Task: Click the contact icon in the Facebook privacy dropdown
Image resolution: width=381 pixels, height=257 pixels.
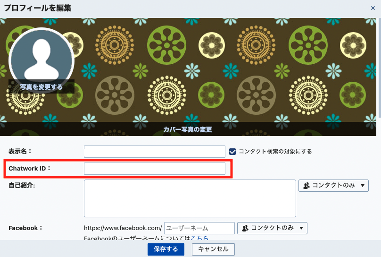Action: coord(245,228)
